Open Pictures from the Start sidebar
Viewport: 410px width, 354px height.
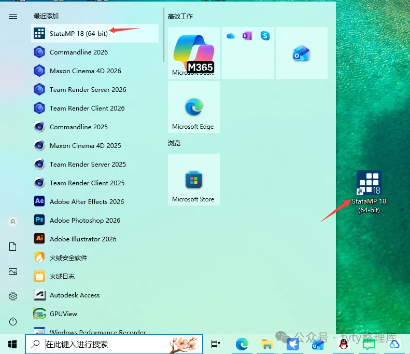tap(13, 271)
